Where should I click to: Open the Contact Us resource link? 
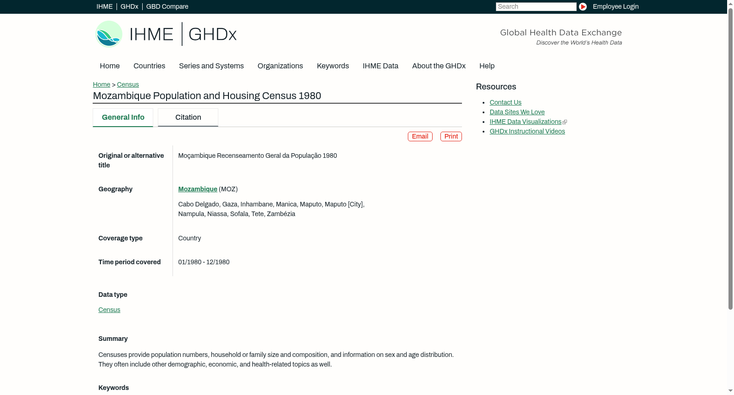pos(506,102)
